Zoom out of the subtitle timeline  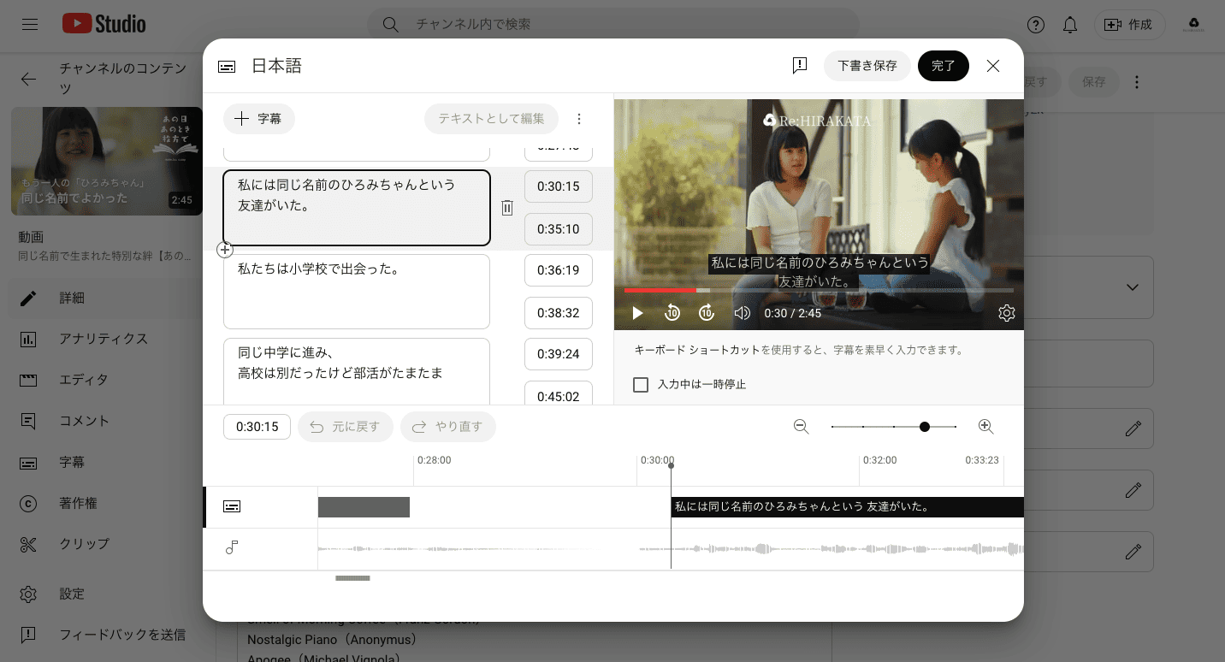click(802, 426)
